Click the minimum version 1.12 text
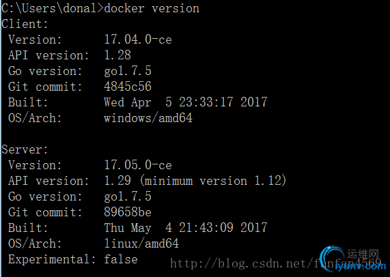The image size is (390, 277). (x=213, y=181)
